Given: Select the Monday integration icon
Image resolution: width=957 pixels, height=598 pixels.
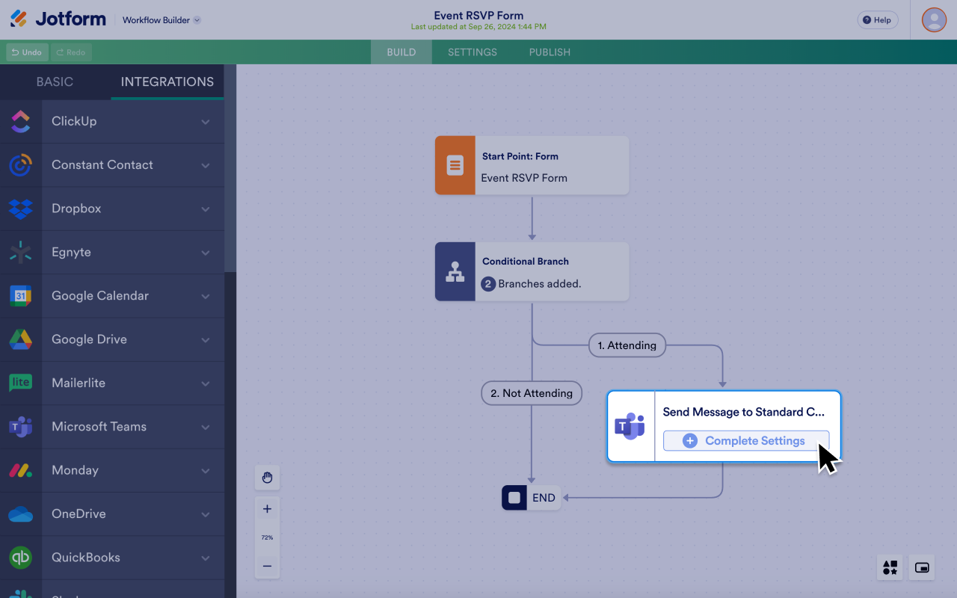Looking at the screenshot, I should (x=22, y=470).
